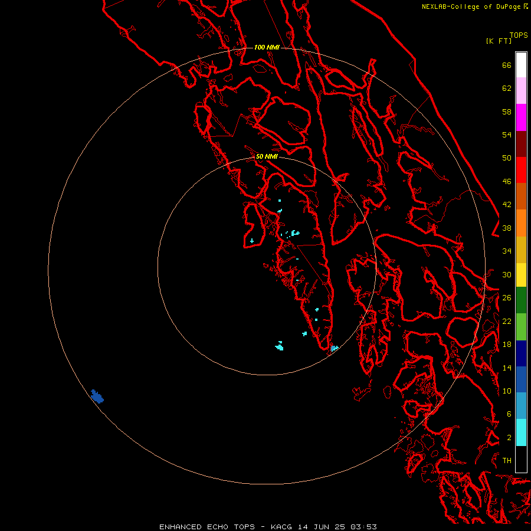
Task: Click the dark green legend swatch
Action: coord(521,300)
